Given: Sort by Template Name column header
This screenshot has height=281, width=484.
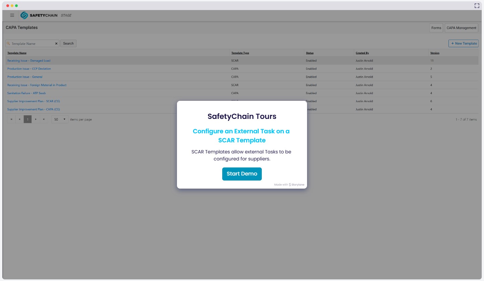Looking at the screenshot, I should [x=17, y=53].
